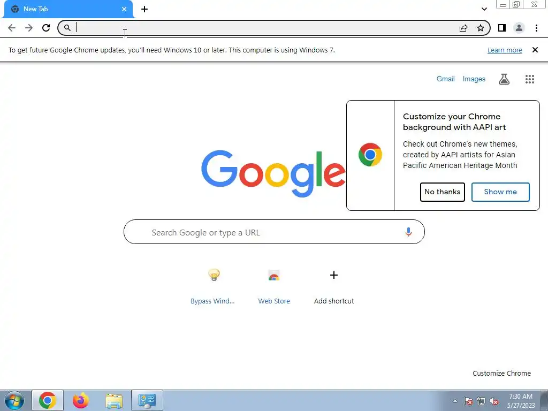The width and height of the screenshot is (548, 411).
Task: Open the network status tray icon
Action: coord(481,401)
